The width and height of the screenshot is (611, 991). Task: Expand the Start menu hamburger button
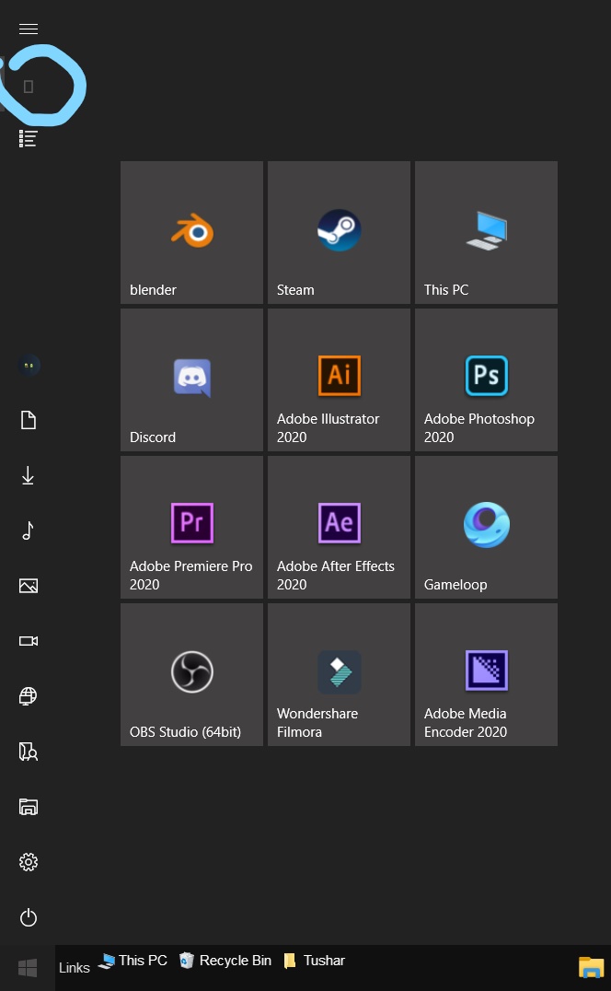click(x=29, y=29)
